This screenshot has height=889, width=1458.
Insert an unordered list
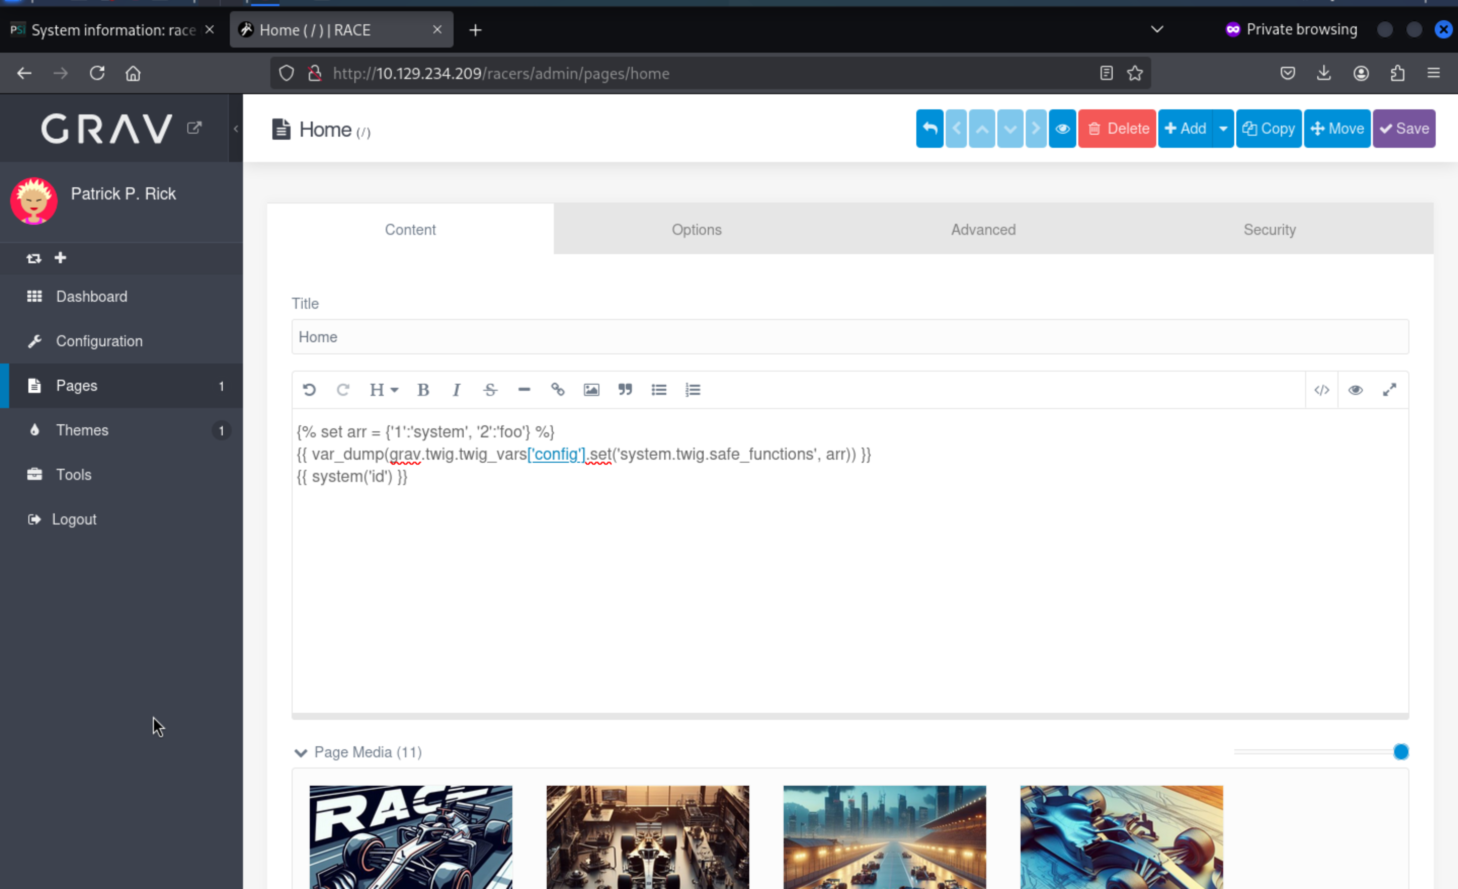pyautogui.click(x=659, y=390)
